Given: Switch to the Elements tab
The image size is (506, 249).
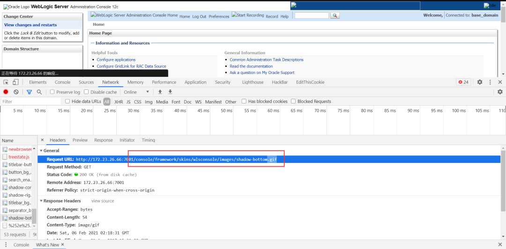Looking at the screenshot, I should tap(38, 82).
